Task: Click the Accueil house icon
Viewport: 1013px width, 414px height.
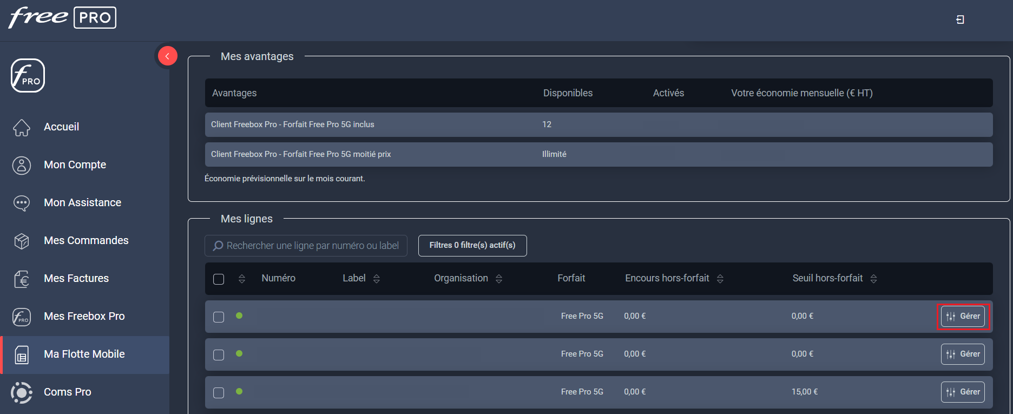Action: [22, 127]
